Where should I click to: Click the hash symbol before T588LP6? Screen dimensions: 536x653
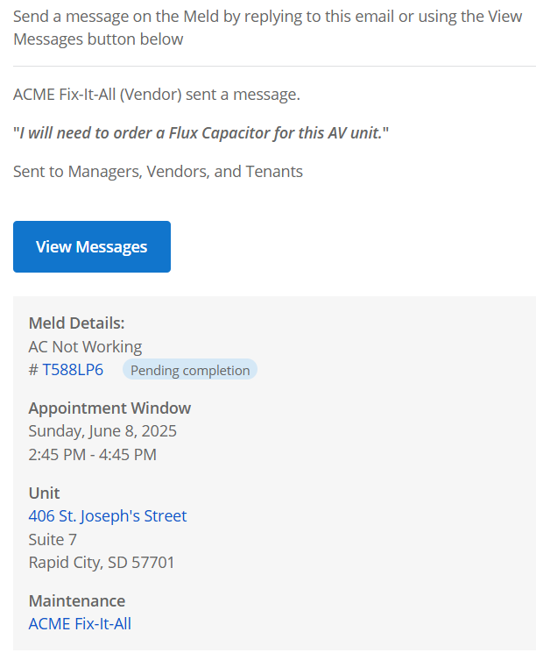[33, 370]
